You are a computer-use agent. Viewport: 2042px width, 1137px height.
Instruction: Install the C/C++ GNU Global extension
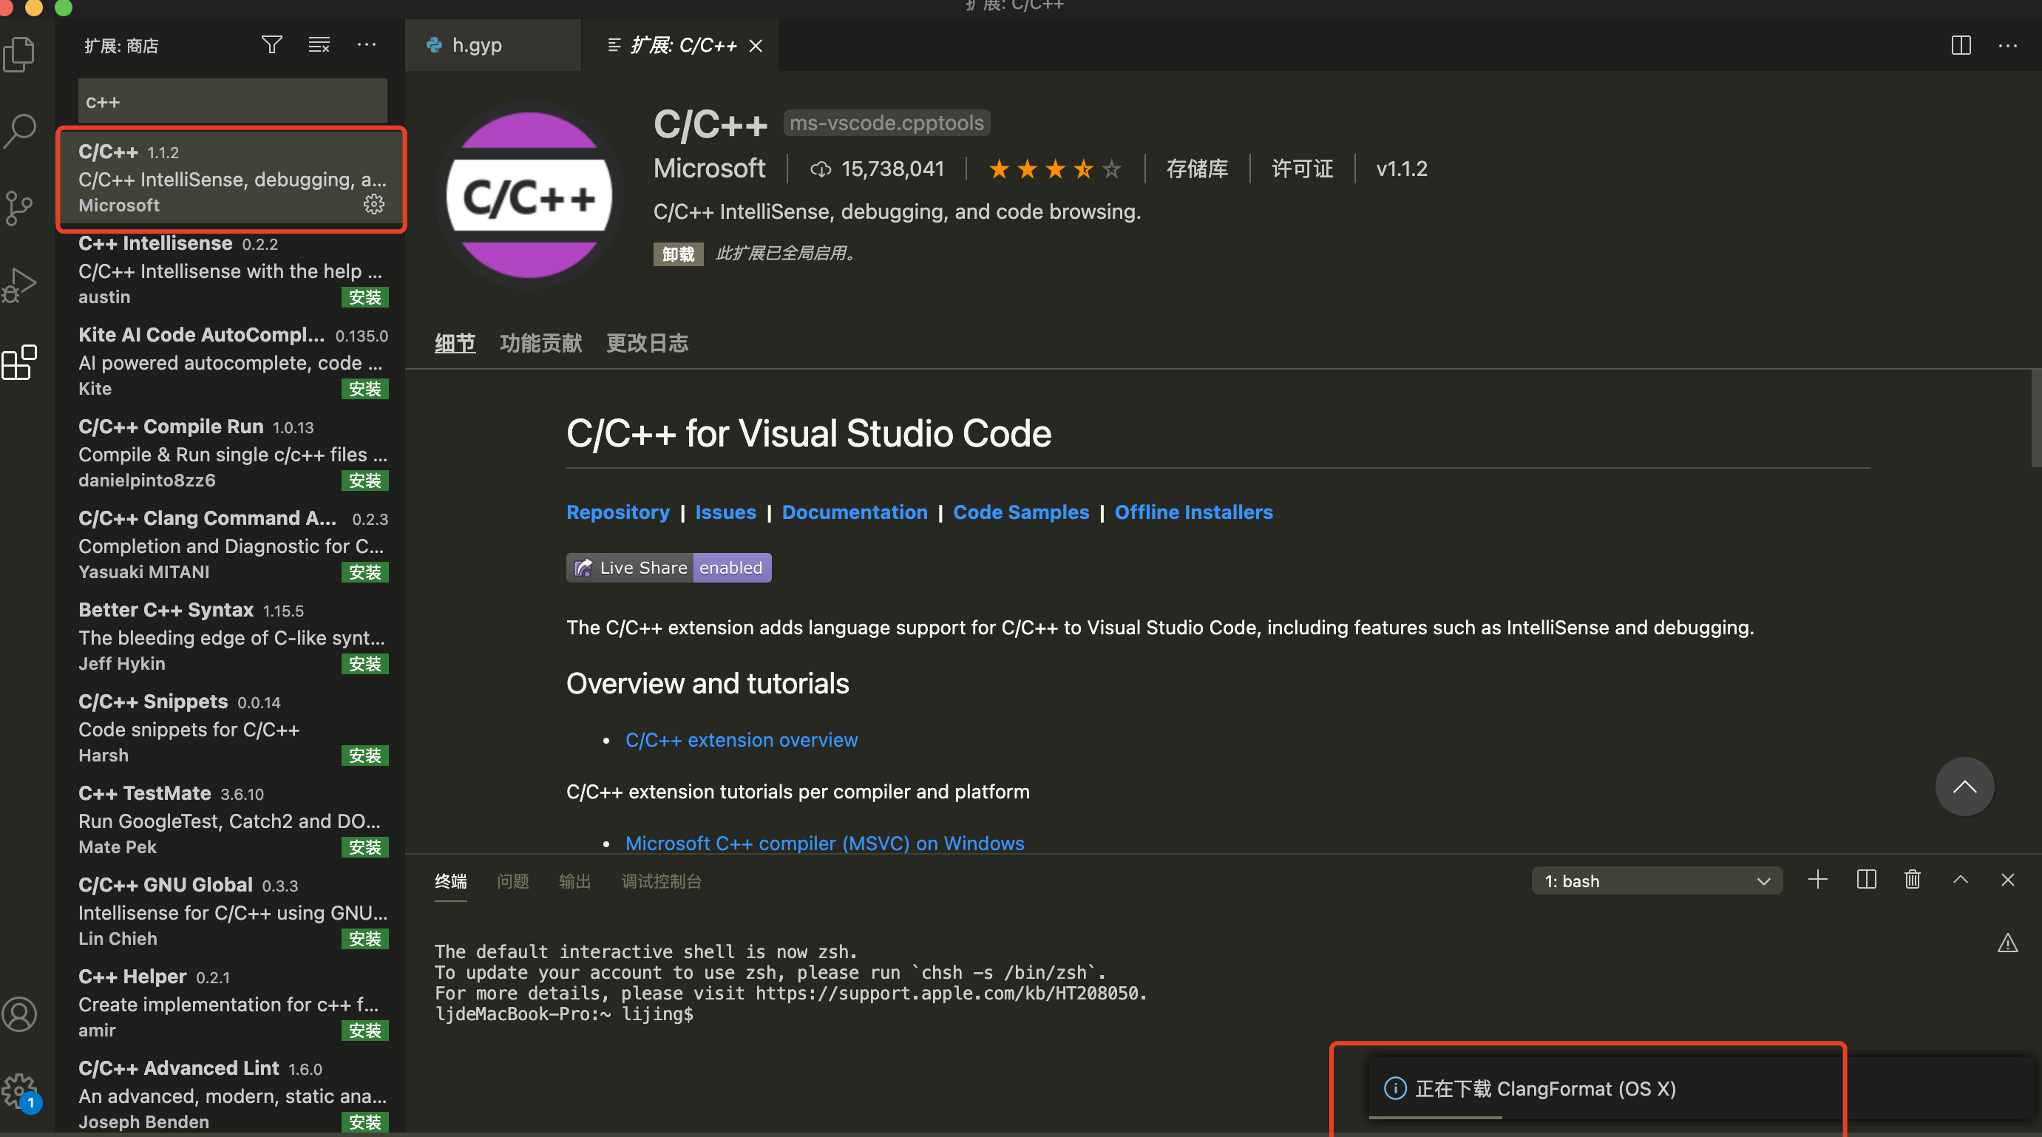pyautogui.click(x=365, y=939)
